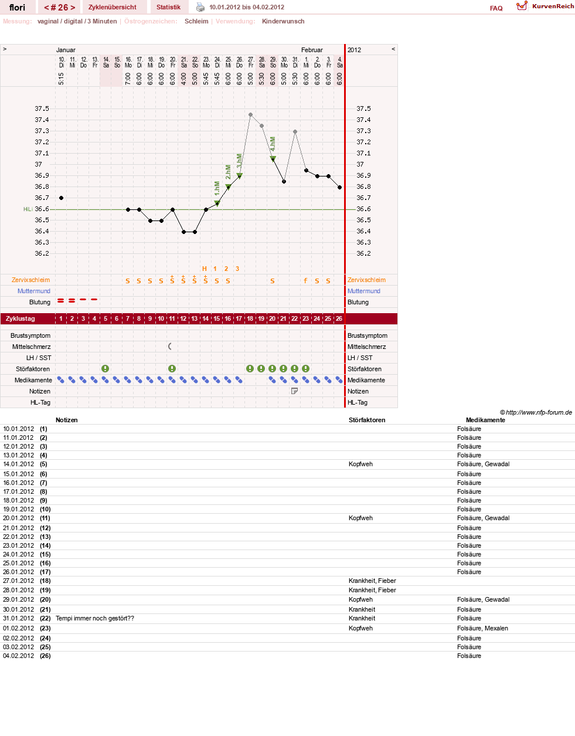Click the nfp-forum.de copyright link

coord(536,412)
